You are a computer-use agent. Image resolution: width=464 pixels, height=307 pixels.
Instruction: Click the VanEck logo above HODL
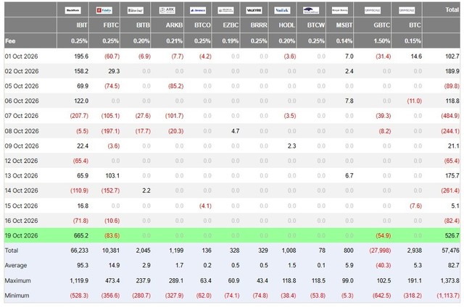[x=282, y=10]
